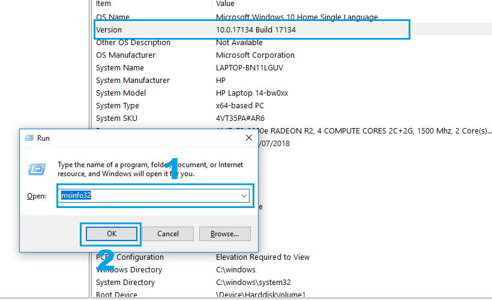
Task: Select the System Name row
Action: pyautogui.click(x=120, y=68)
